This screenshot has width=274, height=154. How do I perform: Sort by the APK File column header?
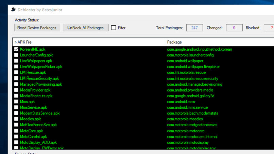coord(89,42)
